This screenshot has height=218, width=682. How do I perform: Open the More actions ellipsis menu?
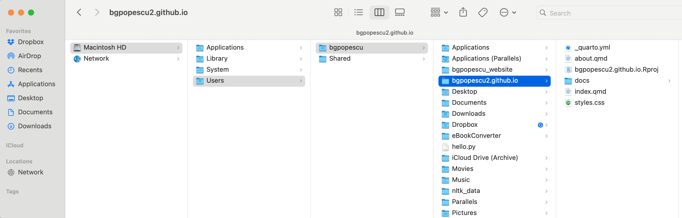(508, 13)
